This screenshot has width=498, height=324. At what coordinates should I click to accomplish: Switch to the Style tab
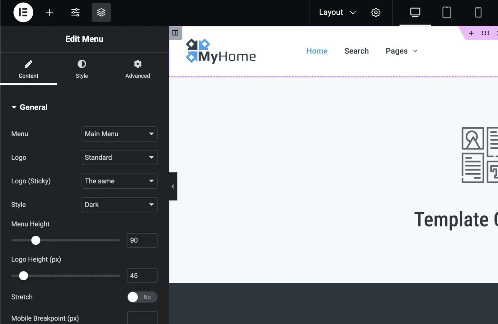(x=82, y=69)
